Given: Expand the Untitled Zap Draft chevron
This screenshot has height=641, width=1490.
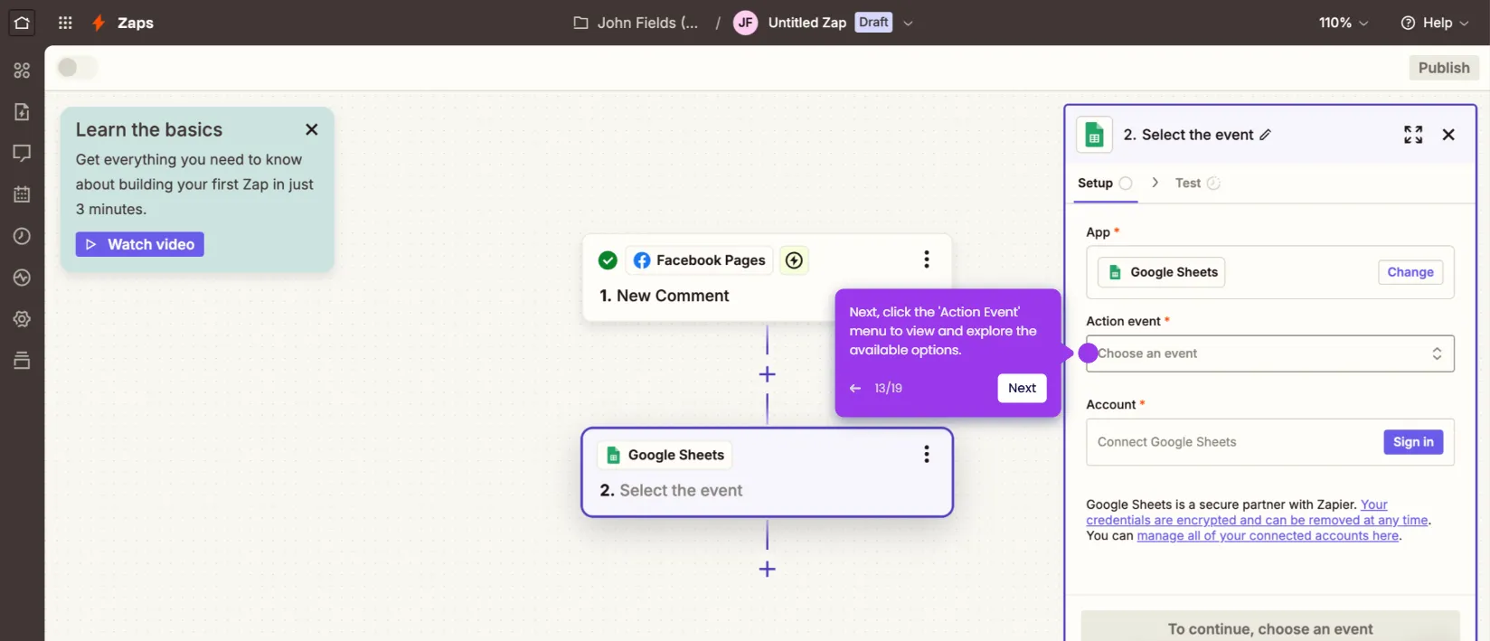Looking at the screenshot, I should tap(908, 24).
